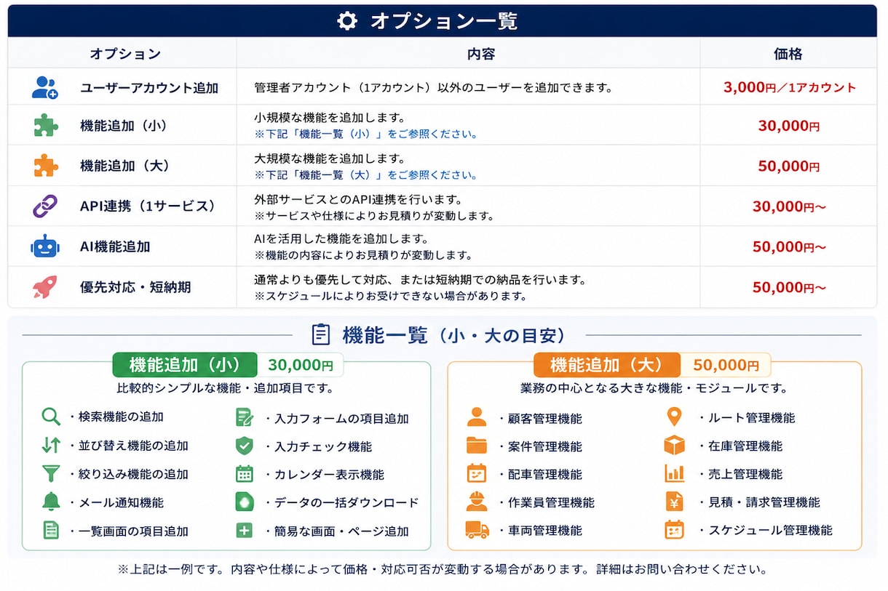Click the funnel icon for 絞り込み機能
The image size is (888, 591).
(x=51, y=474)
